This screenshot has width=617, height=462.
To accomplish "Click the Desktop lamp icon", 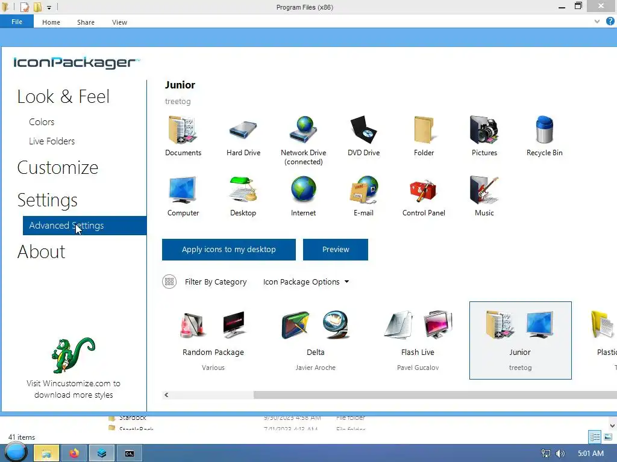I will [243, 189].
